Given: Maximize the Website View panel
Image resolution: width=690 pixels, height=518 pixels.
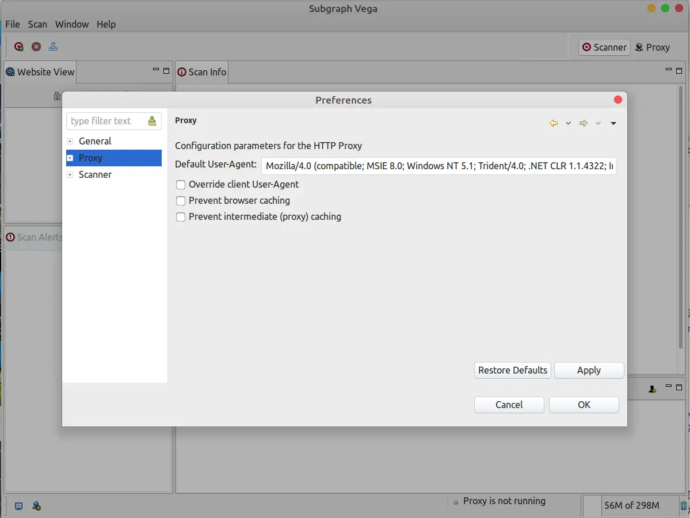Looking at the screenshot, I should (166, 70).
